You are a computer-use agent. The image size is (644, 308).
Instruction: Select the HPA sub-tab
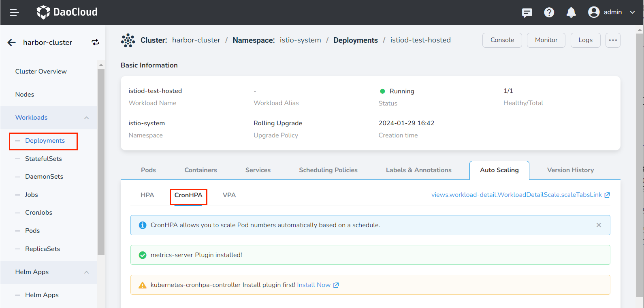click(x=147, y=195)
